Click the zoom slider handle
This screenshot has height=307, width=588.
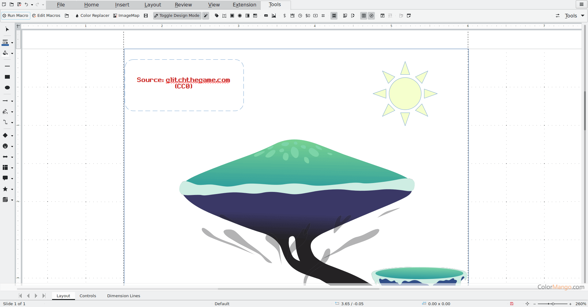(553, 304)
